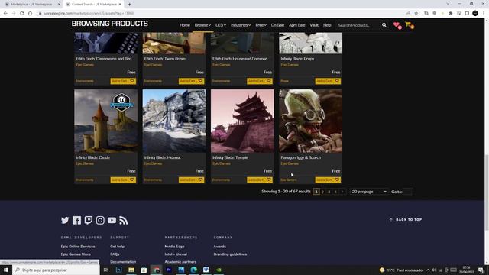Open the browser extensions puzzle icon
Image resolution: width=489 pixels, height=275 pixels.
(x=451, y=14)
